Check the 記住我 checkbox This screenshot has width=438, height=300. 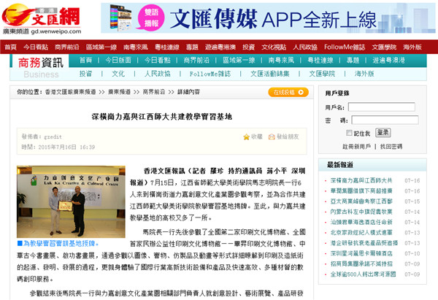(x=349, y=133)
